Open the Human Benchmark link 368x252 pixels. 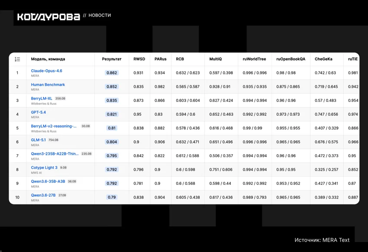[48, 85]
